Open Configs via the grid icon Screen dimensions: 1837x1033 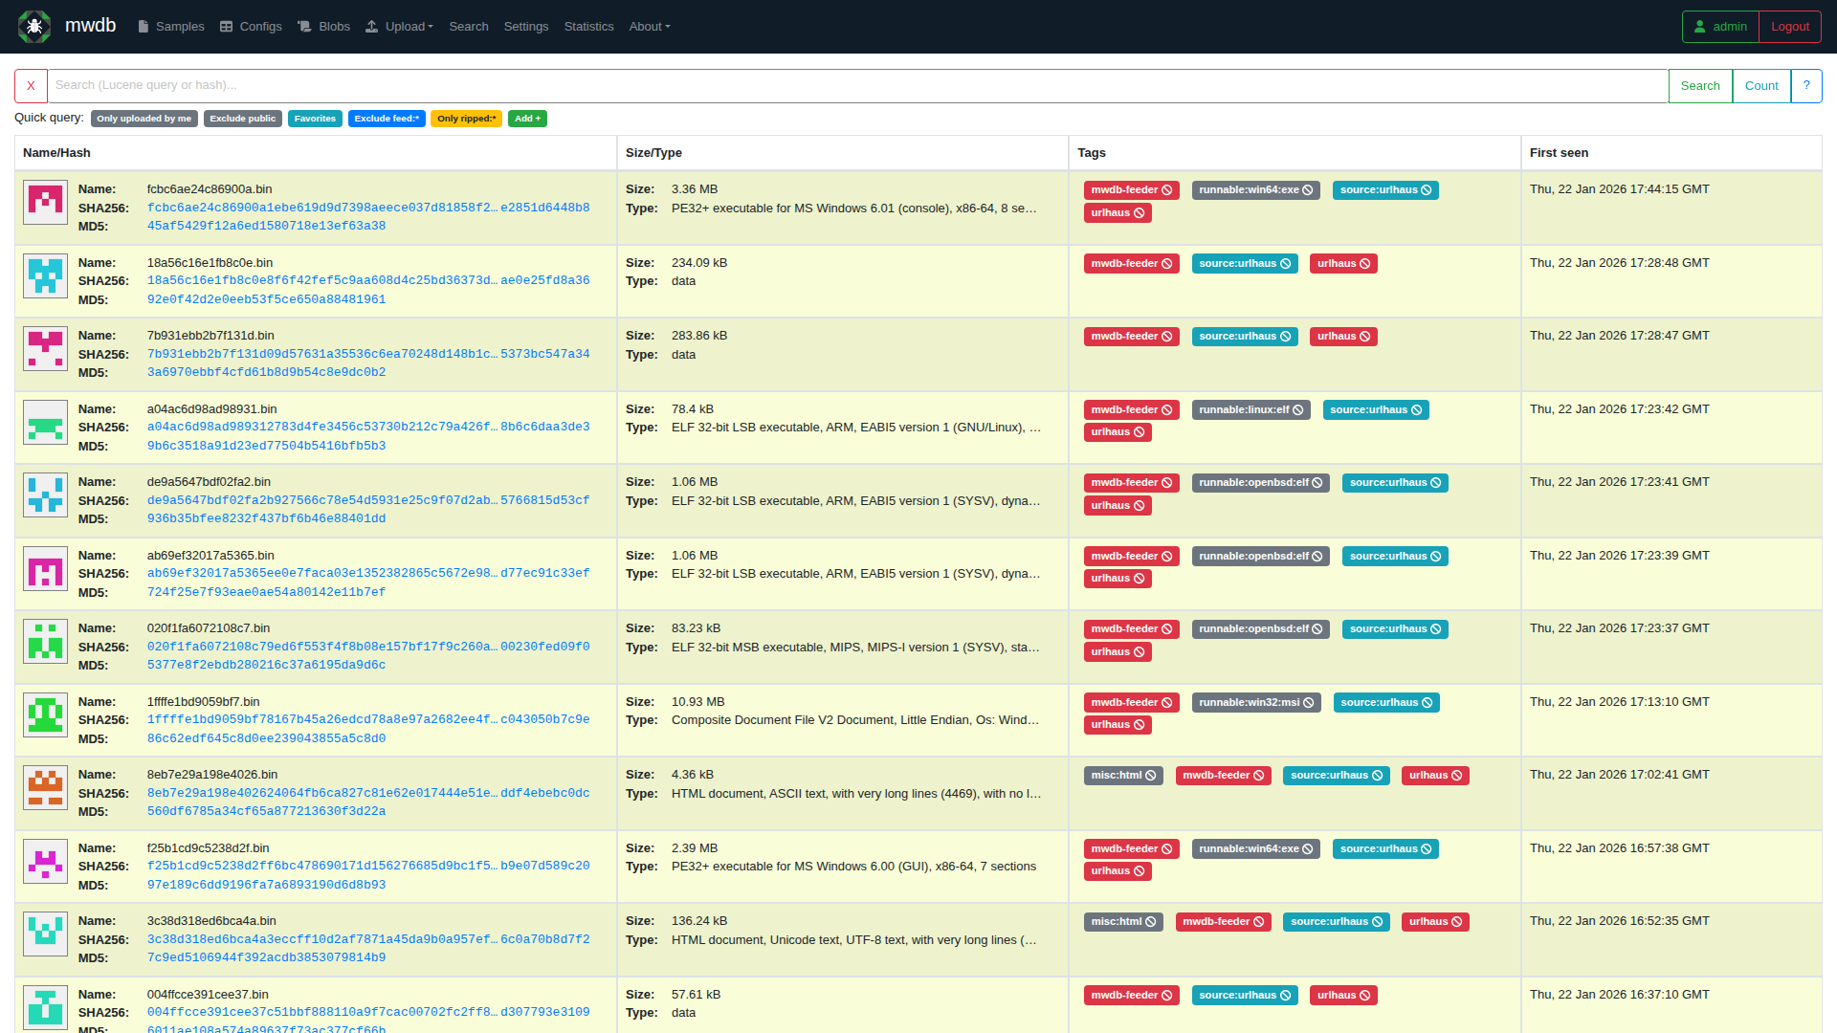click(226, 26)
